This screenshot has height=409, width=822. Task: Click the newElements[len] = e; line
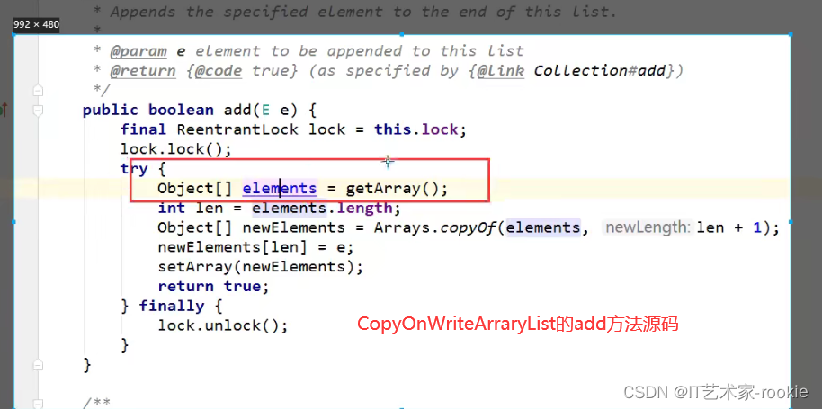pos(255,247)
